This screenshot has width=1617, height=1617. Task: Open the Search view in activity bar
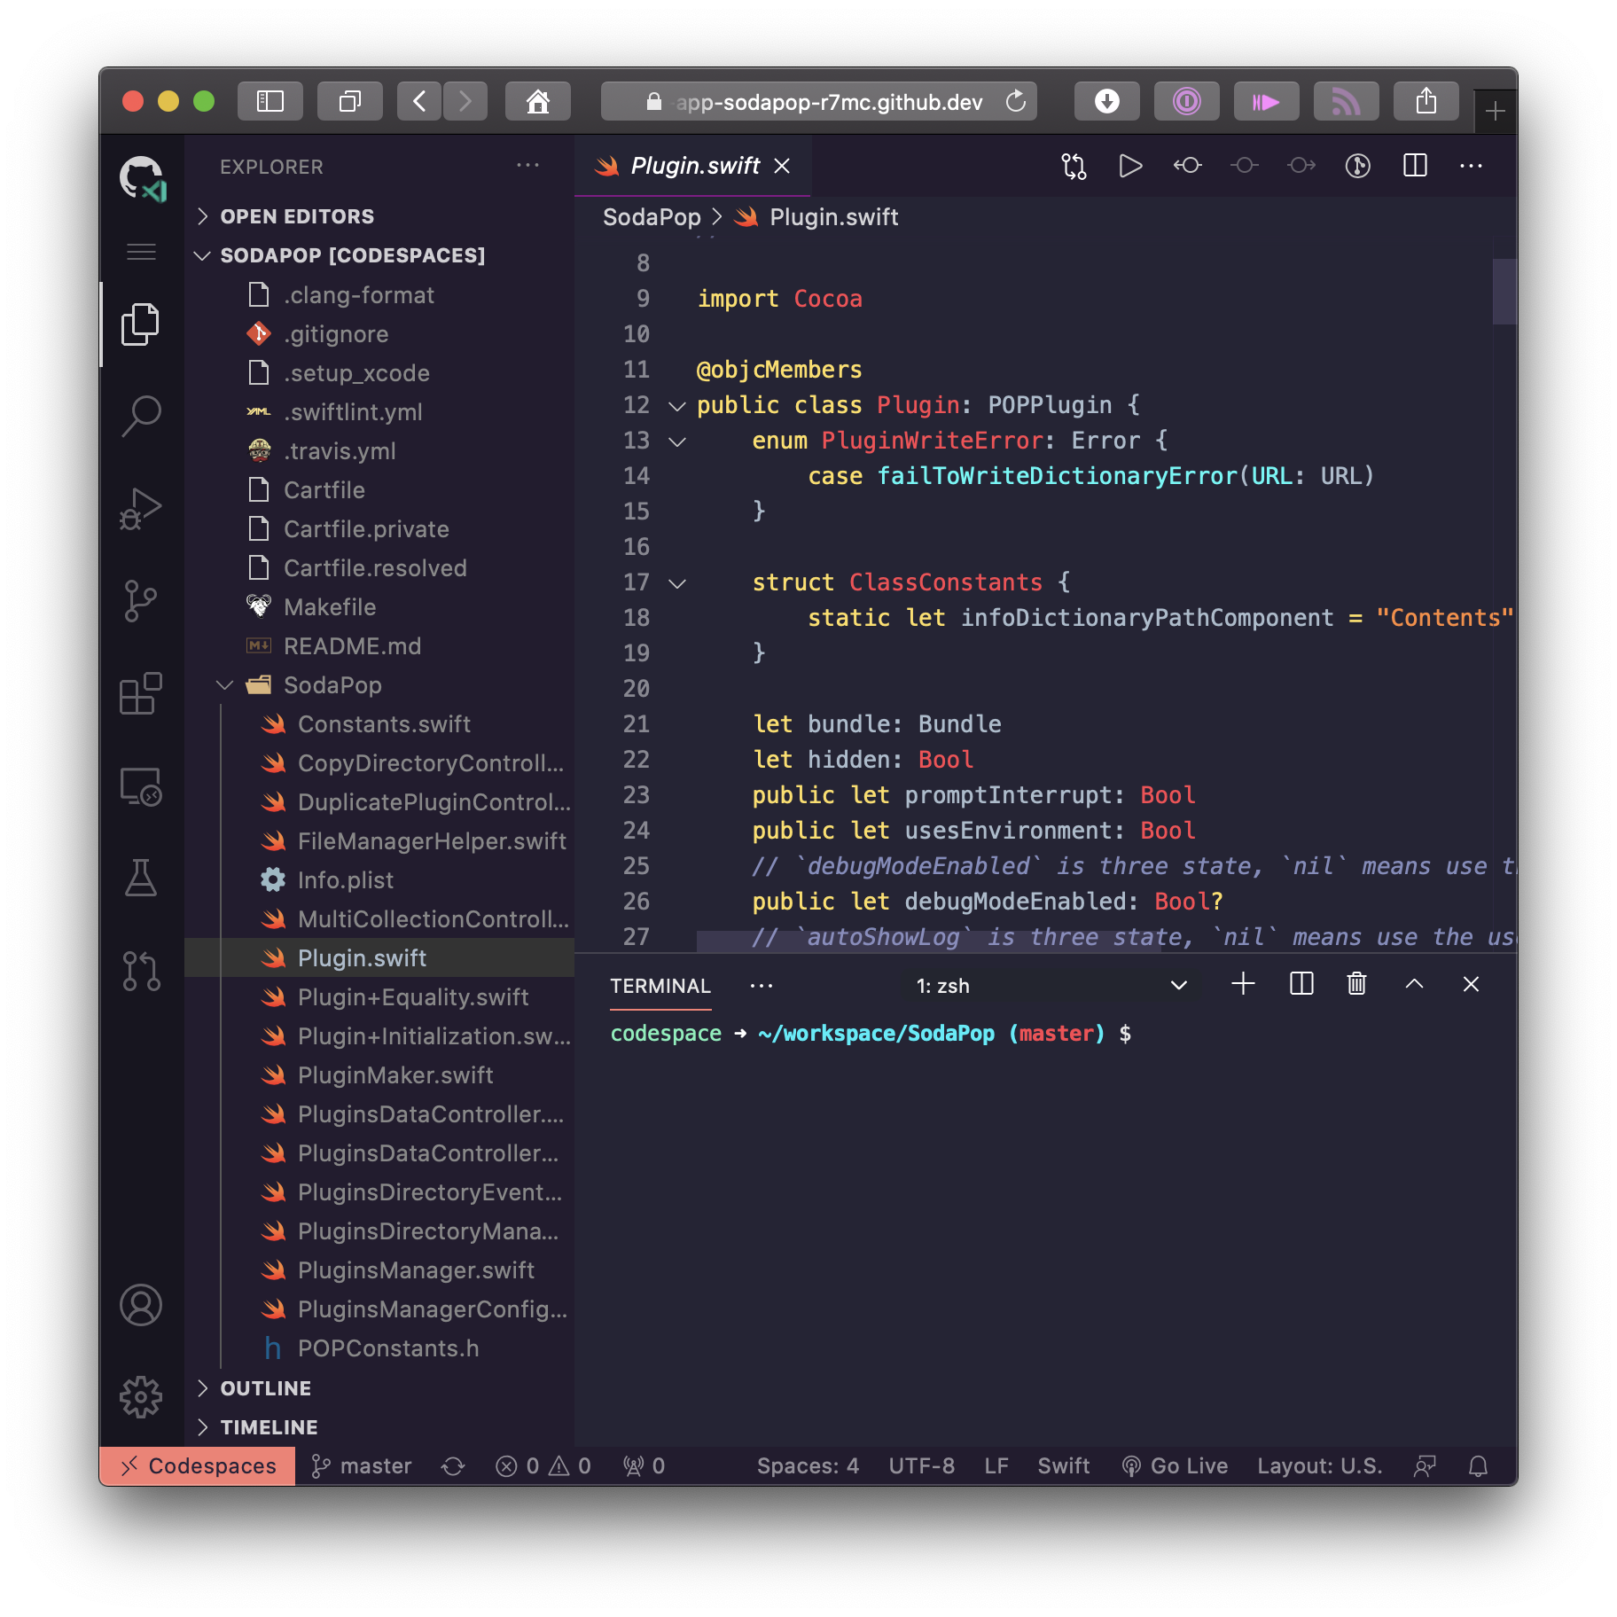pos(141,416)
